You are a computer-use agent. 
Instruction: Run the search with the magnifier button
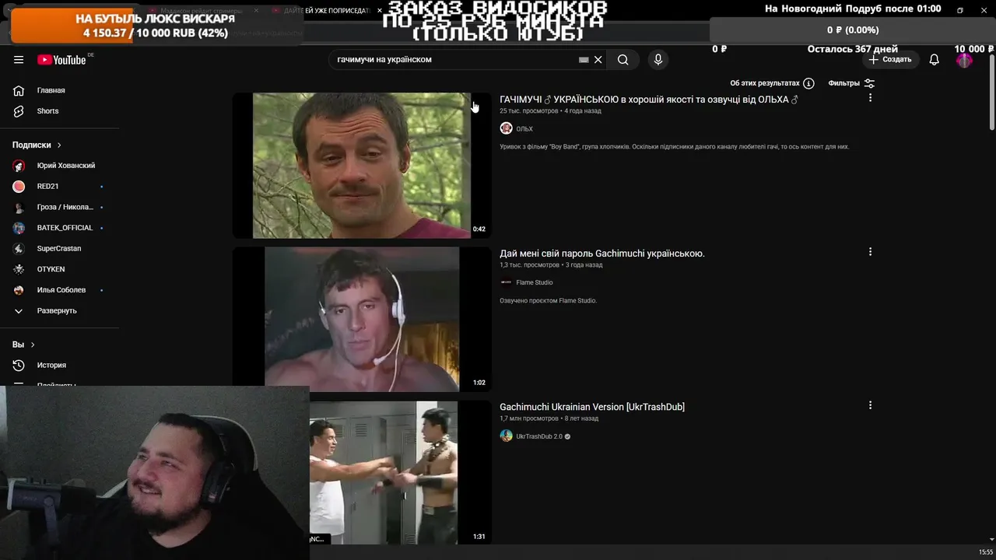tap(623, 60)
